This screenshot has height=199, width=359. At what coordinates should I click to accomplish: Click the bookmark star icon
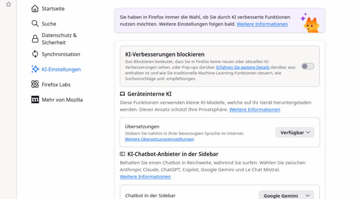coord(8,4)
